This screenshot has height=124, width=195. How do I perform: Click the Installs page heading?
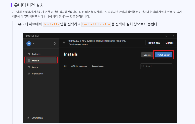tap(71, 54)
